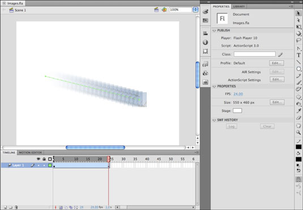Select the Text tool
The height and width of the screenshot is (210, 303).
coord(298,55)
